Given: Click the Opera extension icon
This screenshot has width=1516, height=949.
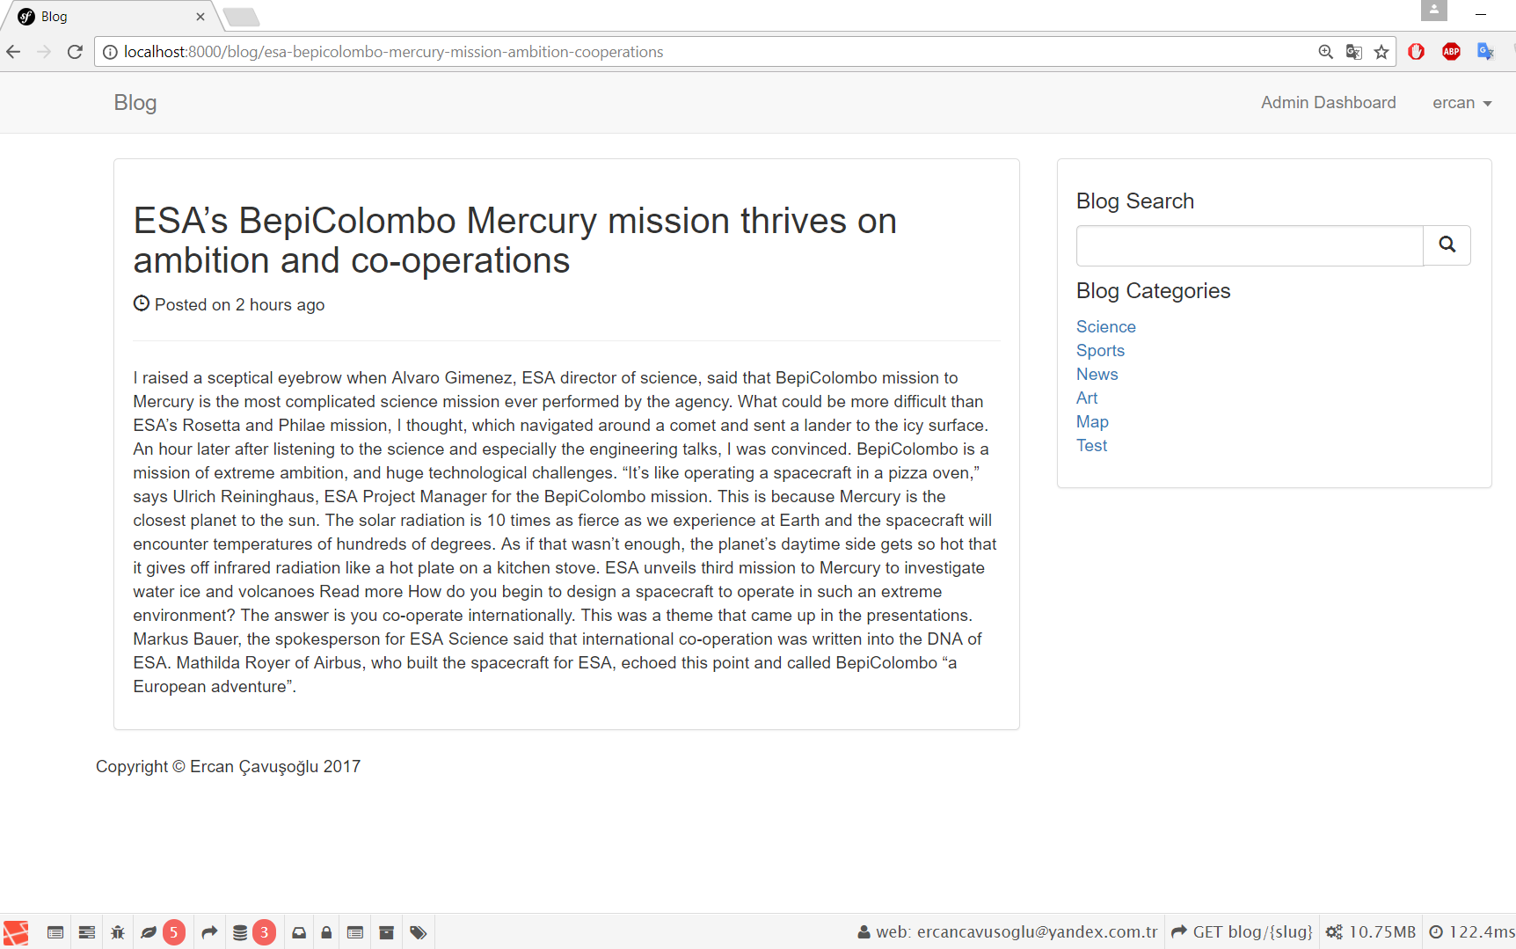Looking at the screenshot, I should point(1416,52).
